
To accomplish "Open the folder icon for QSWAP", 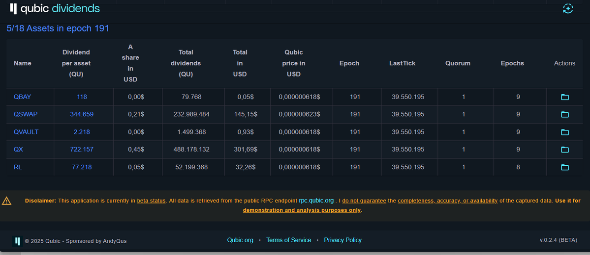I will 565,114.
